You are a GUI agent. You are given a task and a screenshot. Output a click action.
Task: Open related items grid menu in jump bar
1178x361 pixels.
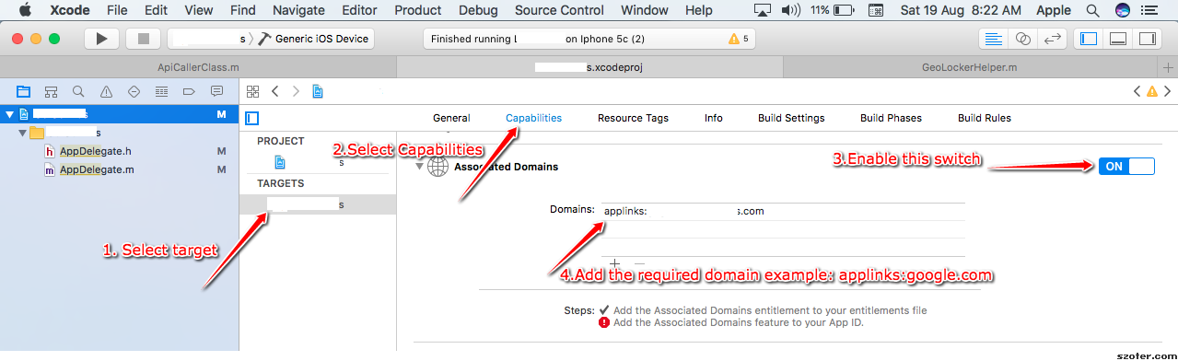coord(253,91)
